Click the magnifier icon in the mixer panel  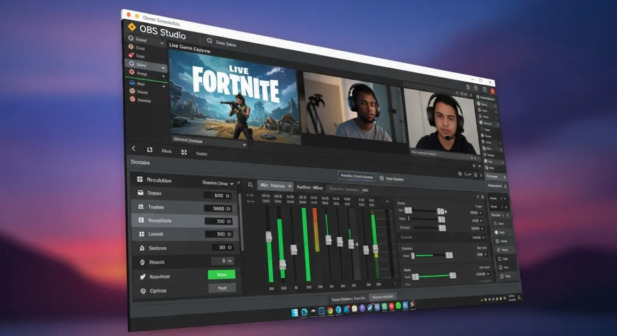coord(250,184)
